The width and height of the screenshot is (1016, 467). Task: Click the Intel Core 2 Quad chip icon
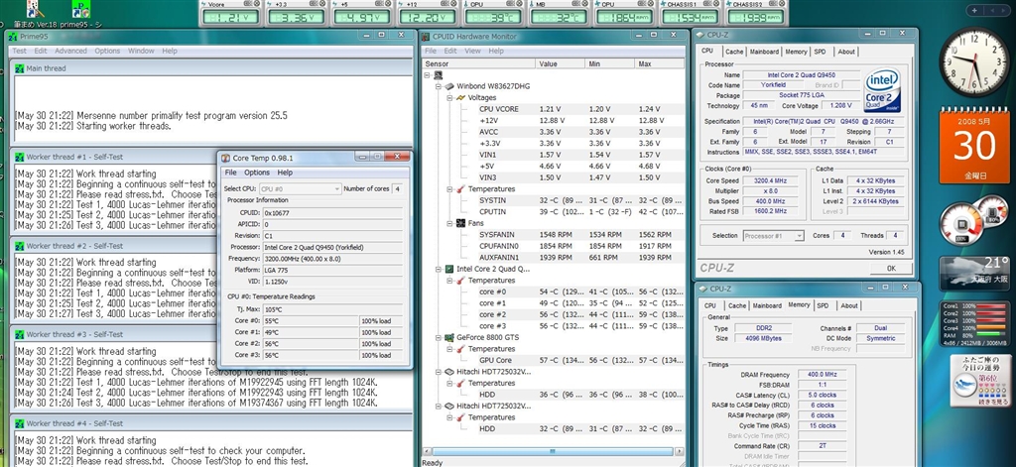[448, 269]
